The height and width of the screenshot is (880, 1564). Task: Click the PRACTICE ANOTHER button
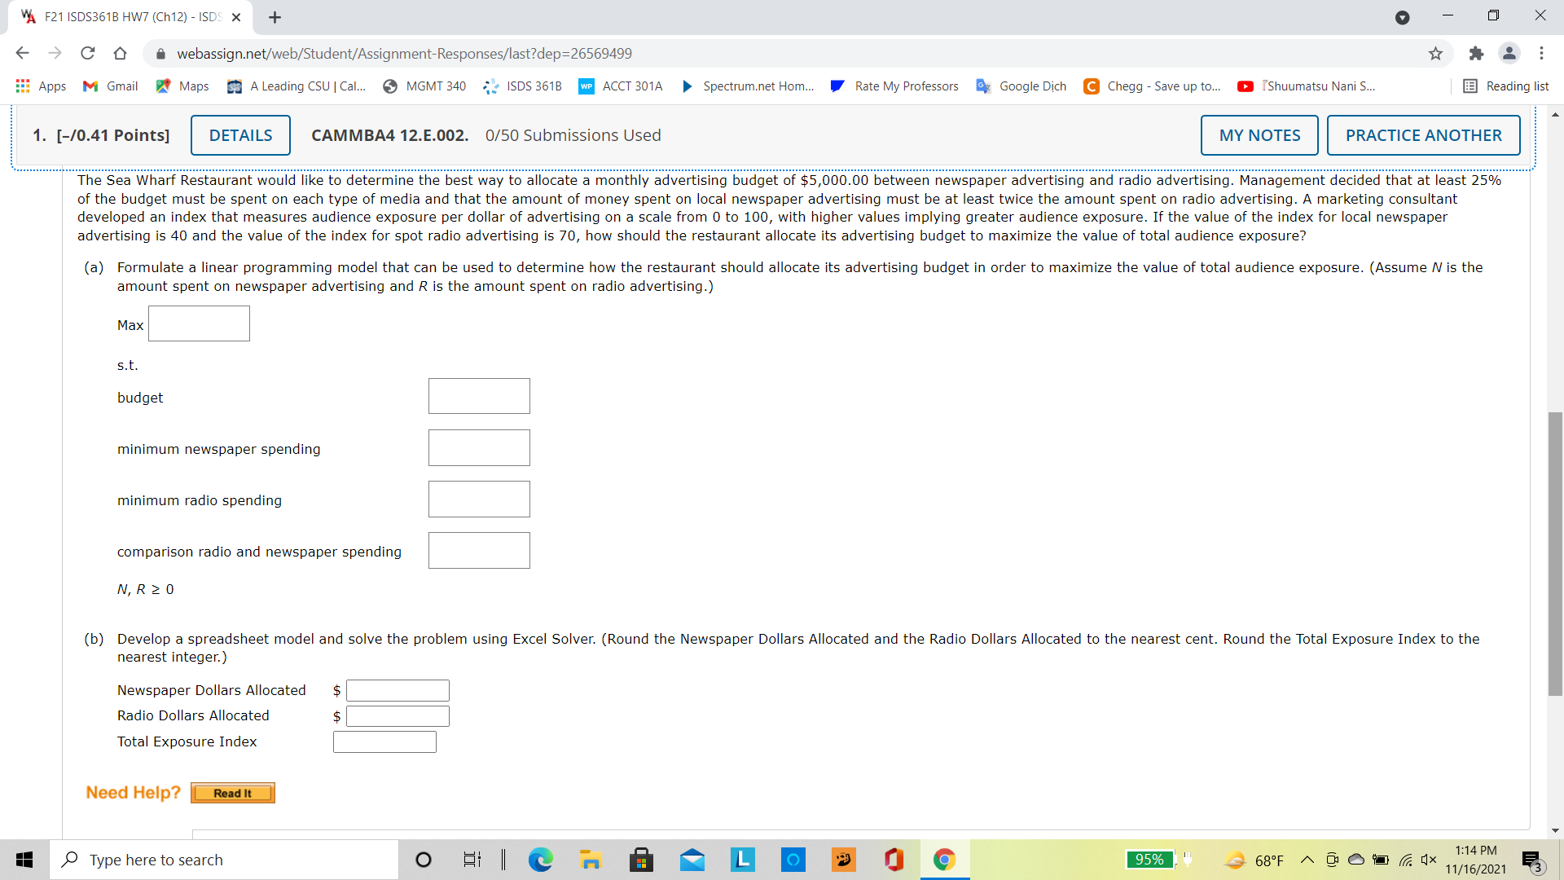point(1423,134)
